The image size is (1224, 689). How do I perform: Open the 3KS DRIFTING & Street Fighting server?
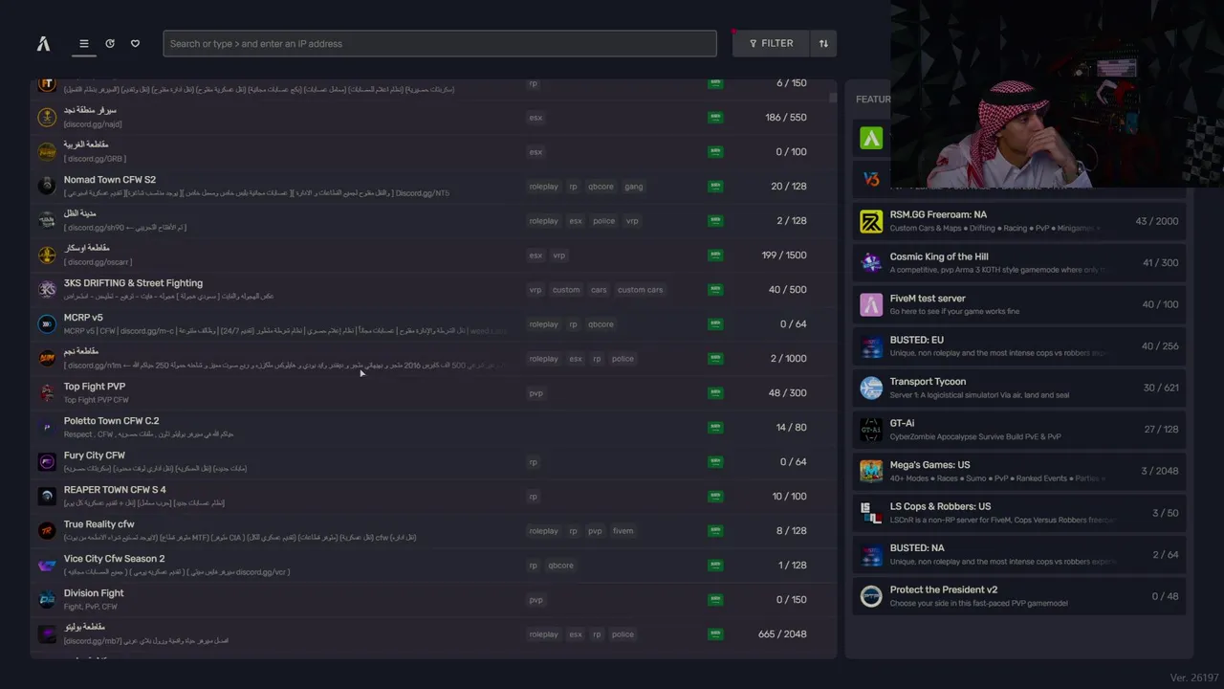133,283
